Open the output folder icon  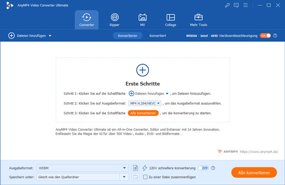coord(135,177)
